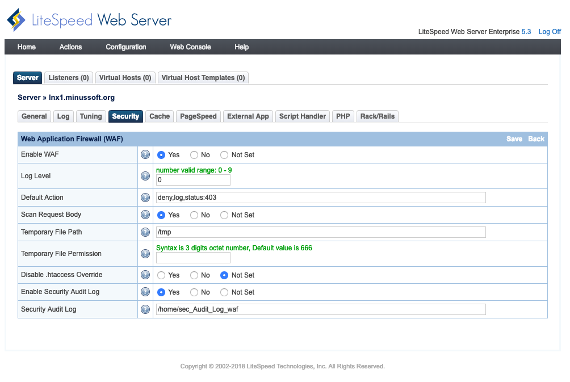Select the Security sub-tab
570x382 pixels.
tap(125, 116)
